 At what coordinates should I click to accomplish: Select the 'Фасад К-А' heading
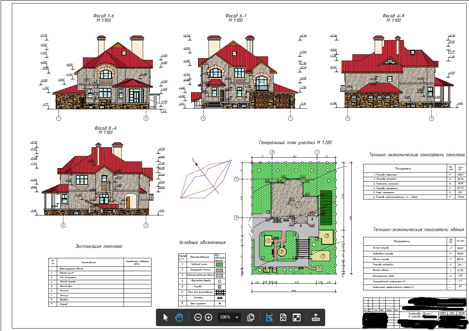click(x=105, y=128)
